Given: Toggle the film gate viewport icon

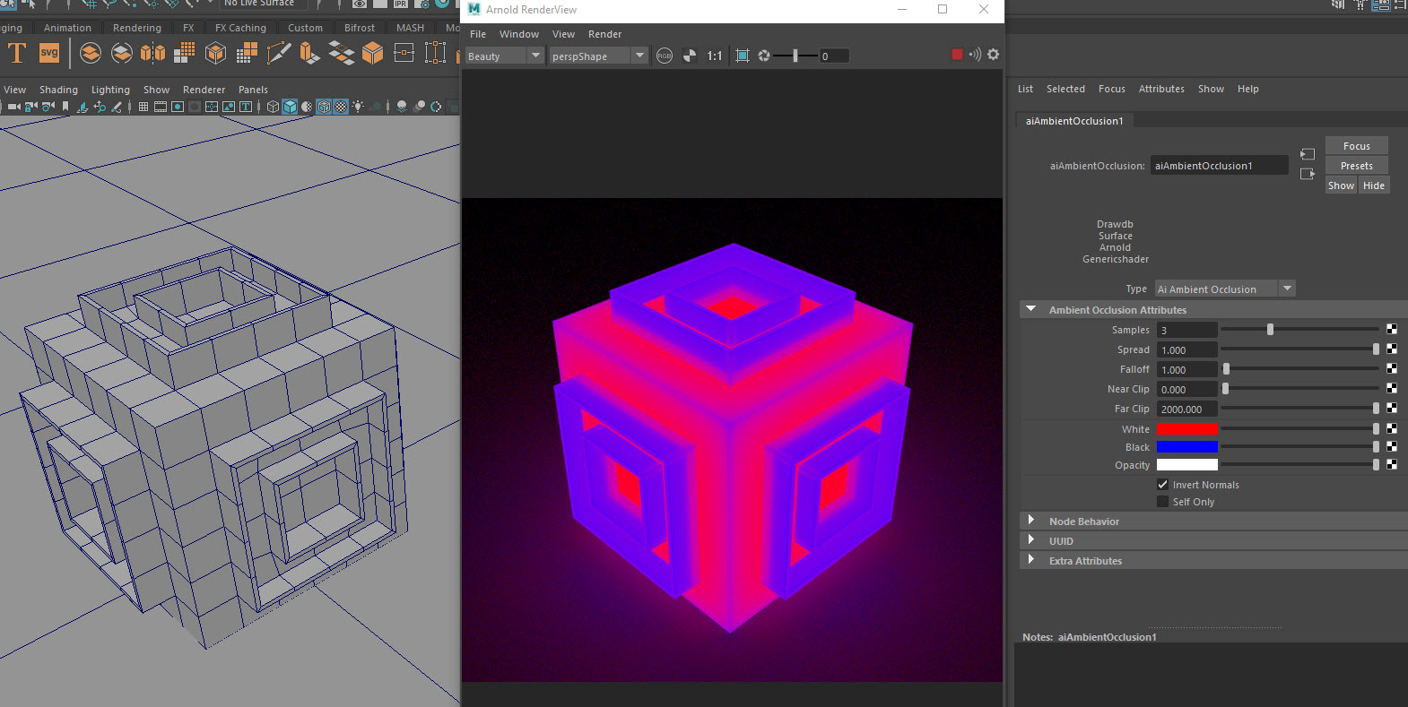Looking at the screenshot, I should point(161,107).
